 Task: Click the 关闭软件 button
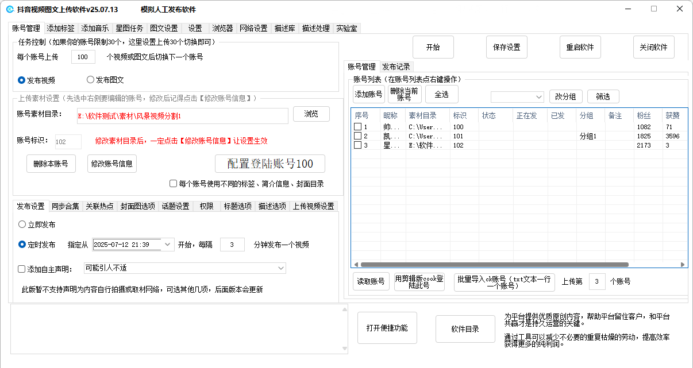click(x=654, y=47)
